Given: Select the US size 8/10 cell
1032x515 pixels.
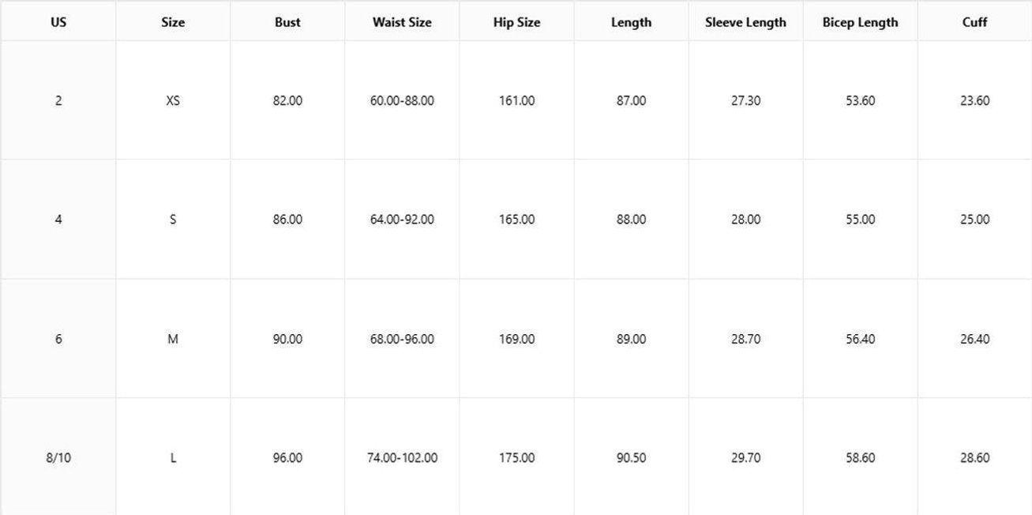Looking at the screenshot, I should pos(58,458).
